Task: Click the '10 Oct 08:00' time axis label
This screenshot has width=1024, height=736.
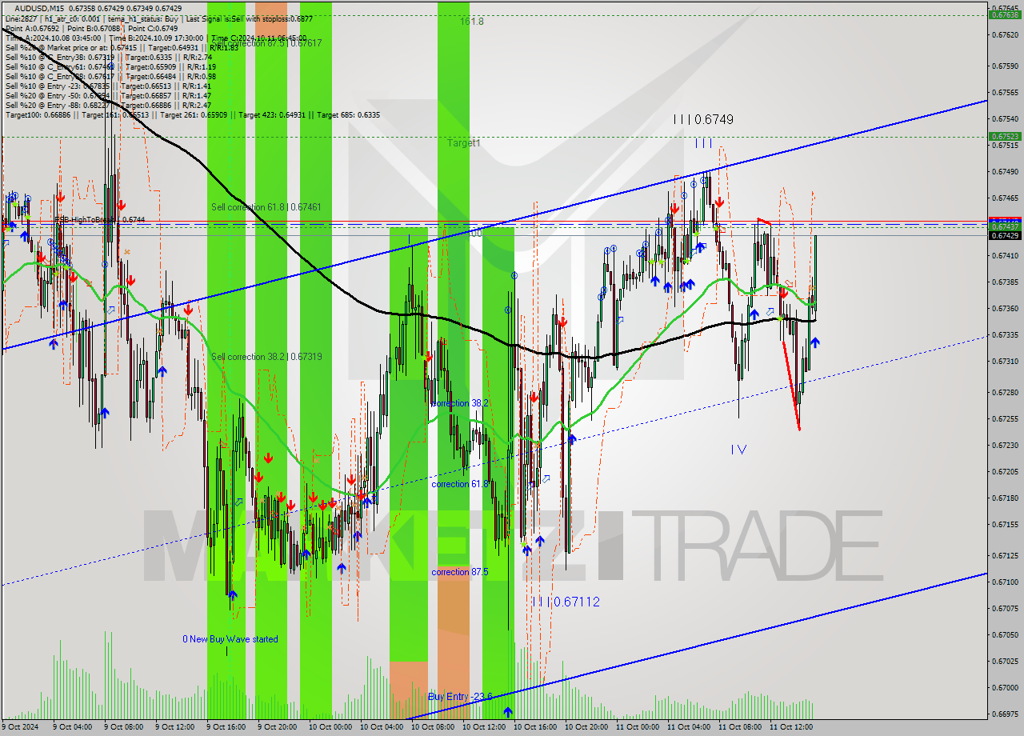Action: 431,727
